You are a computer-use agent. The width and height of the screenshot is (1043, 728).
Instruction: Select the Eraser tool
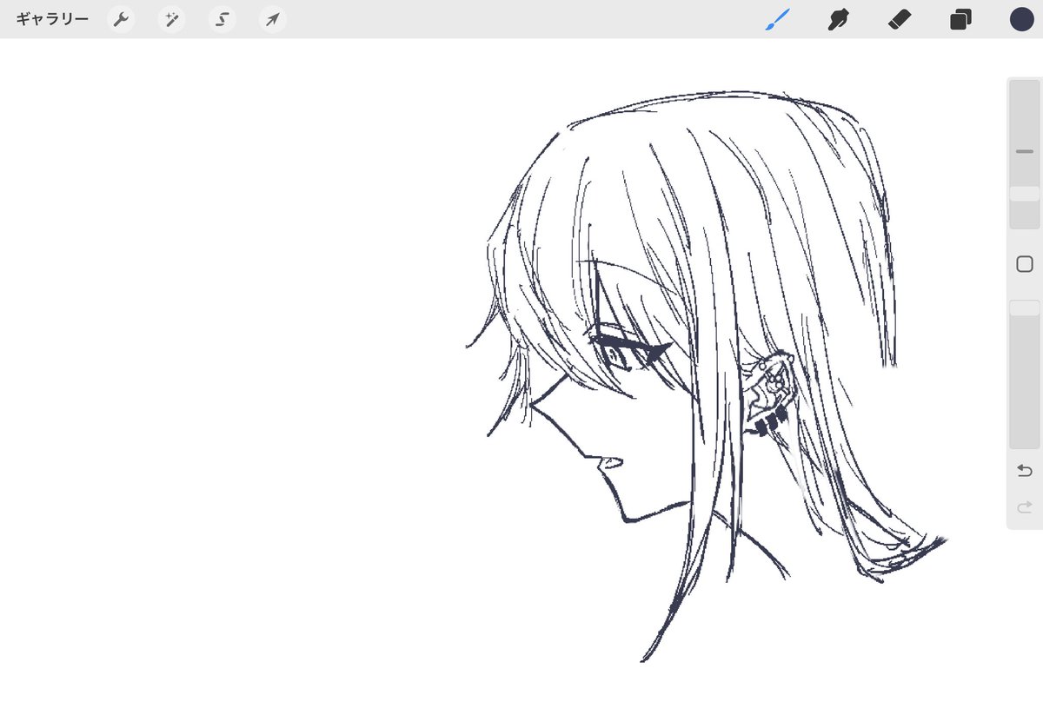[899, 19]
